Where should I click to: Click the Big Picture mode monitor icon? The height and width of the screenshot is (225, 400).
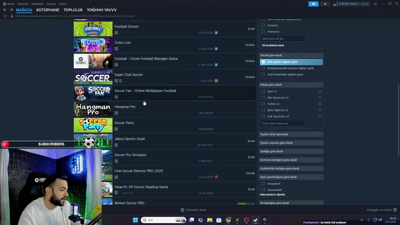[x=375, y=4]
